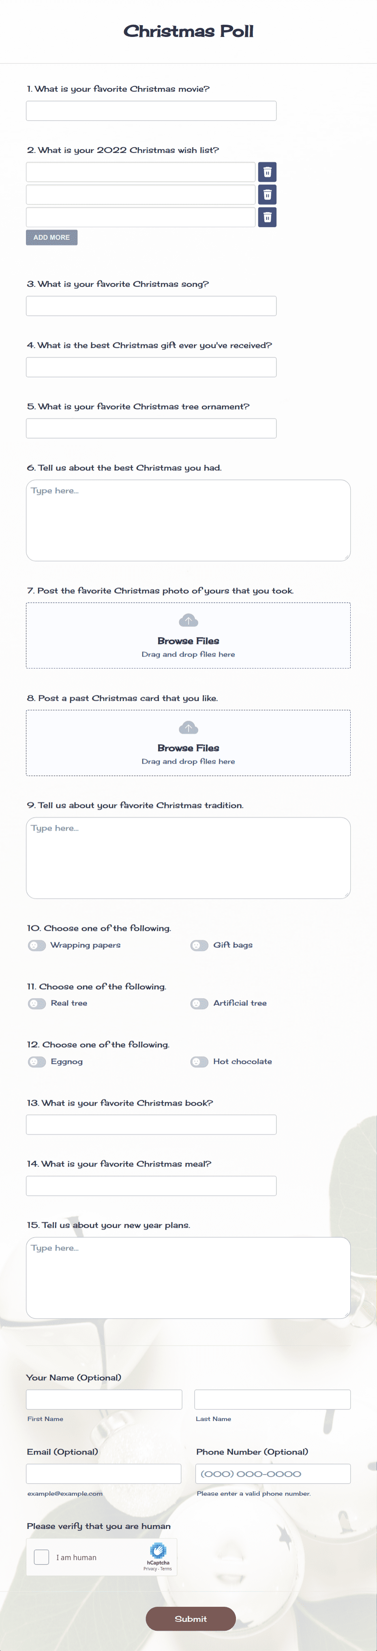The image size is (377, 1651).
Task: Click the best Christmas story text area
Action: coord(188,519)
